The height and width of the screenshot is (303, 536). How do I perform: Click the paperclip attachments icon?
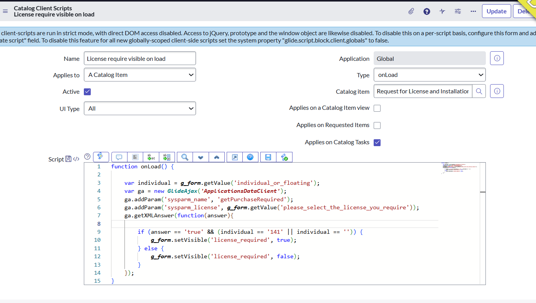(411, 11)
